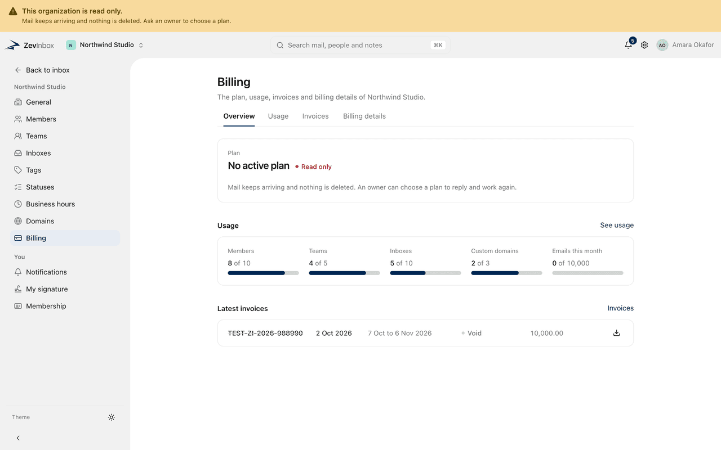Click the Emails this month progress bar
The width and height of the screenshot is (721, 450).
pos(588,273)
